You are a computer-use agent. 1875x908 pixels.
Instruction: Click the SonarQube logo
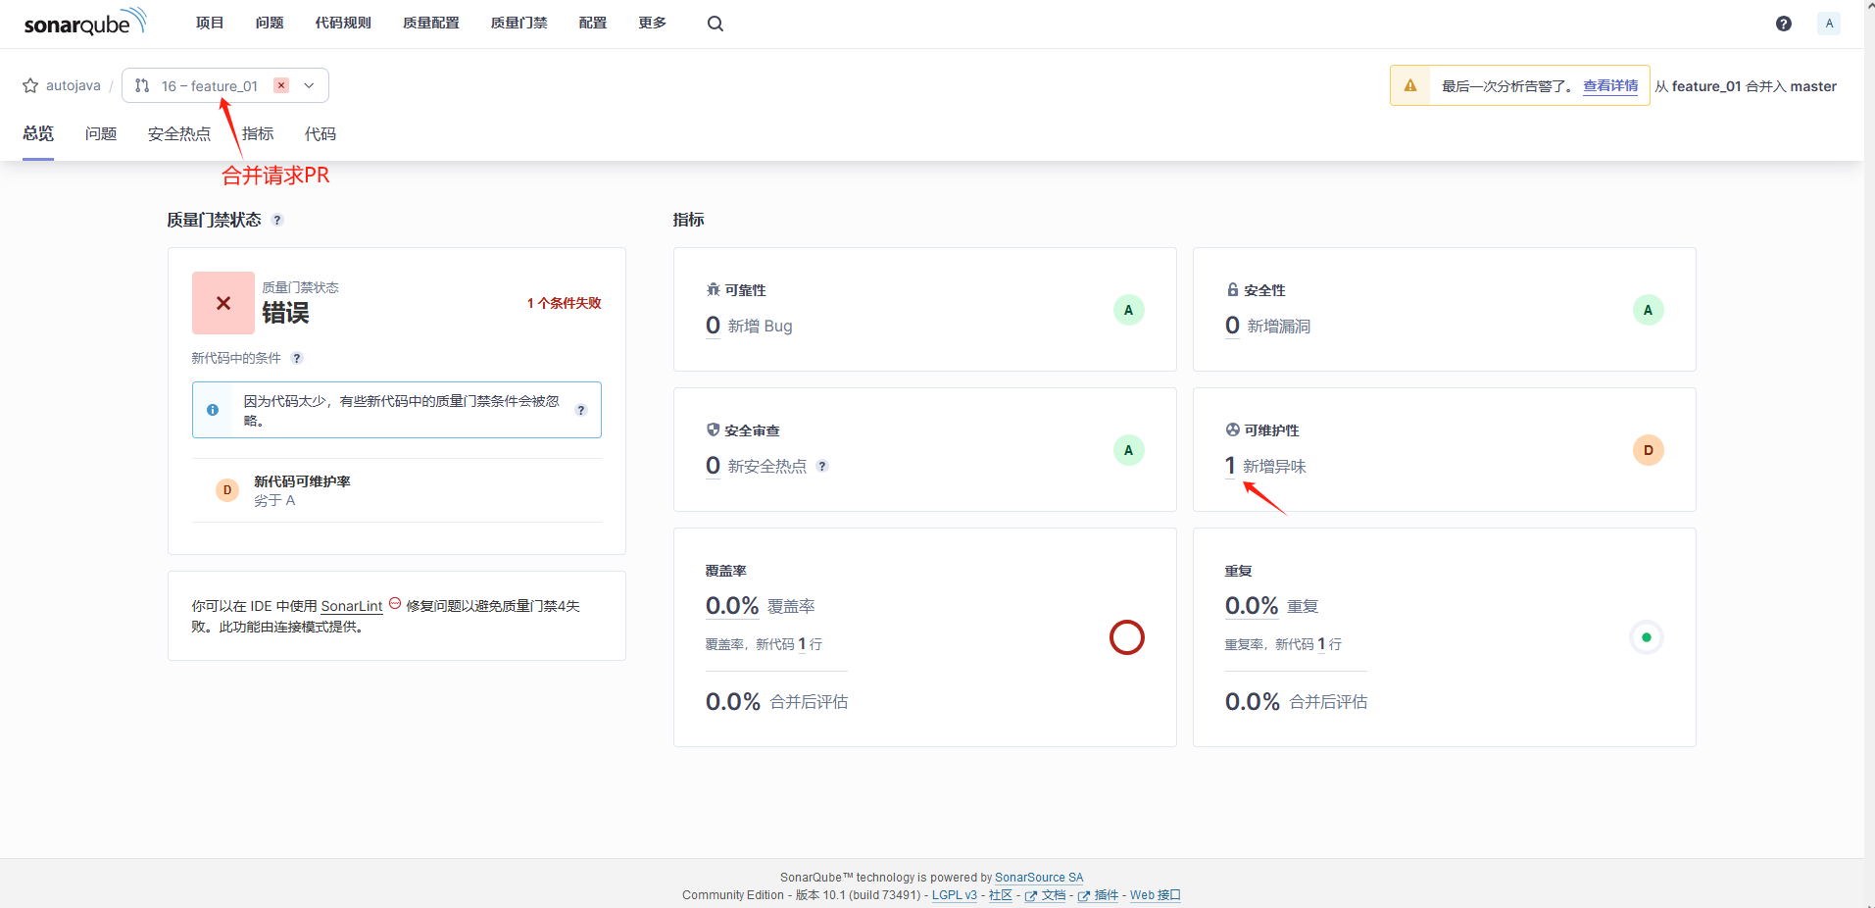(85, 22)
